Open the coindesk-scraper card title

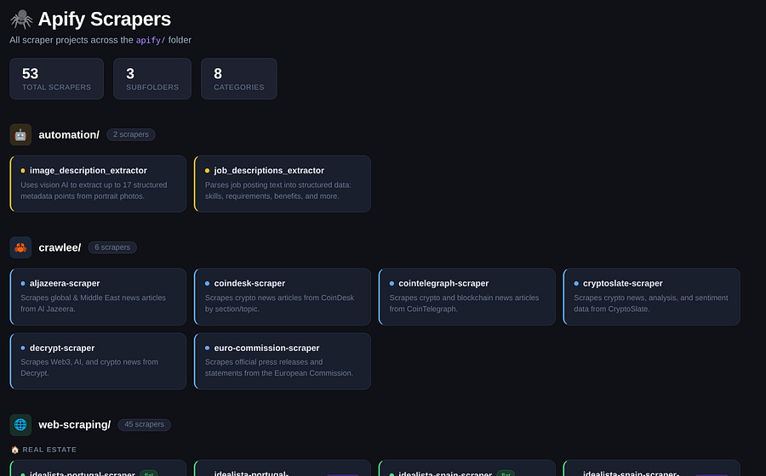click(249, 283)
